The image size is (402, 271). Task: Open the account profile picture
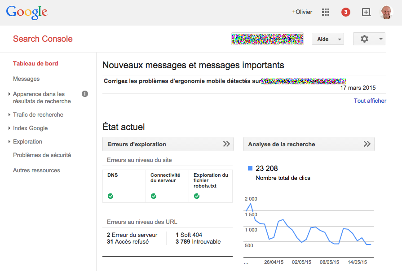point(386,12)
